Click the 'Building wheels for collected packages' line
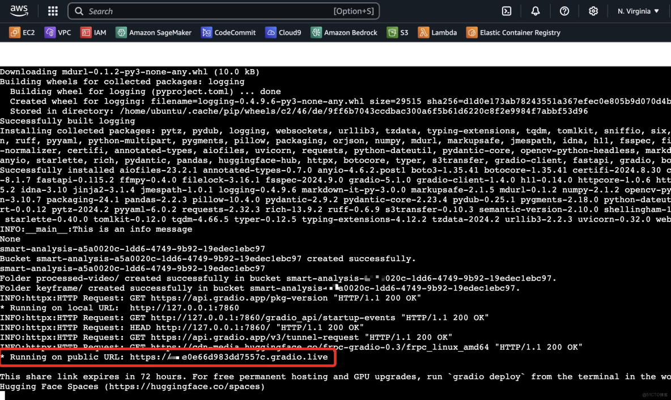 [122, 81]
